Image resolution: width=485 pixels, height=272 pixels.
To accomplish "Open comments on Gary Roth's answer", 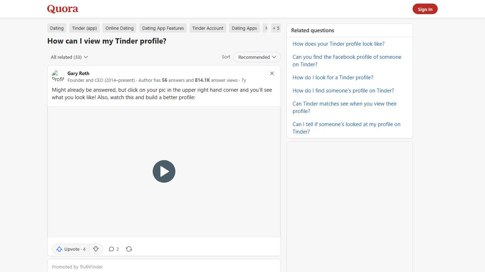I will (x=114, y=249).
